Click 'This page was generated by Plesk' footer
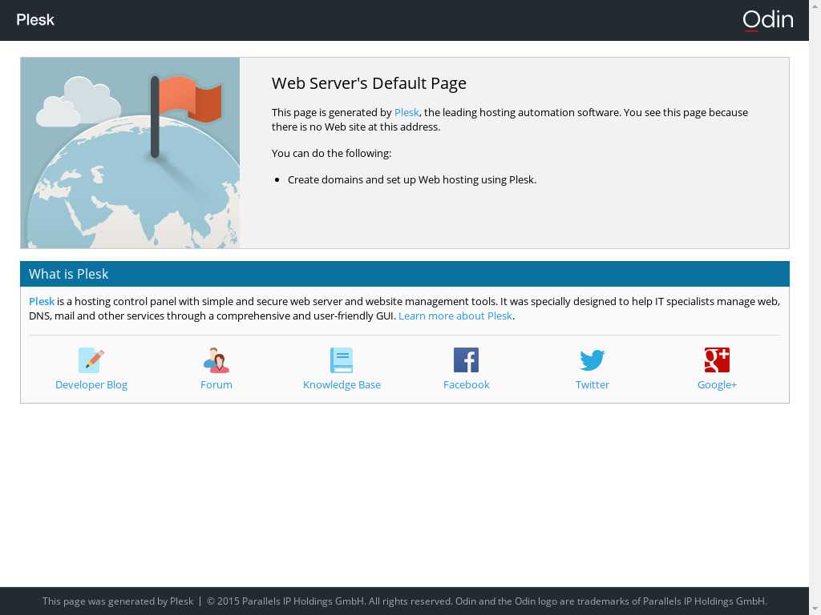 click(118, 601)
